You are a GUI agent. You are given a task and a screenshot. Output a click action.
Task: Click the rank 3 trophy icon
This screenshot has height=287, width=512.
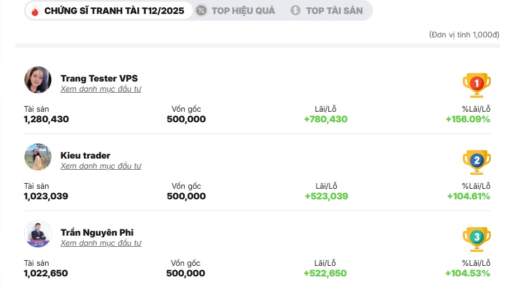point(476,238)
